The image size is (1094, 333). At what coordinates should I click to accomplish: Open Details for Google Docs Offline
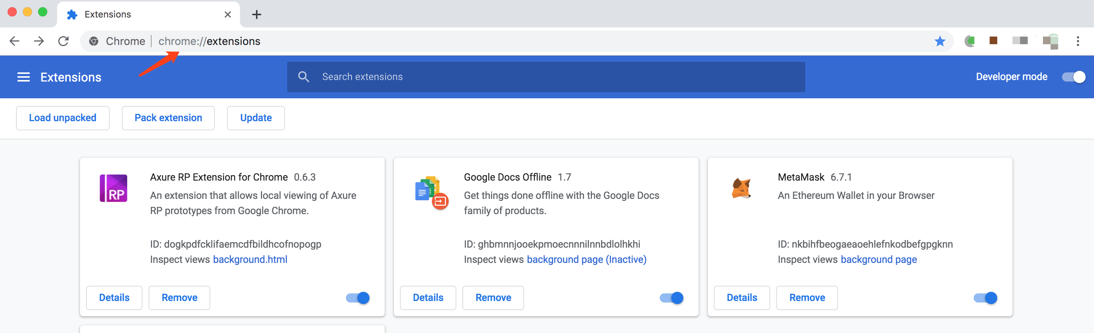click(x=428, y=298)
